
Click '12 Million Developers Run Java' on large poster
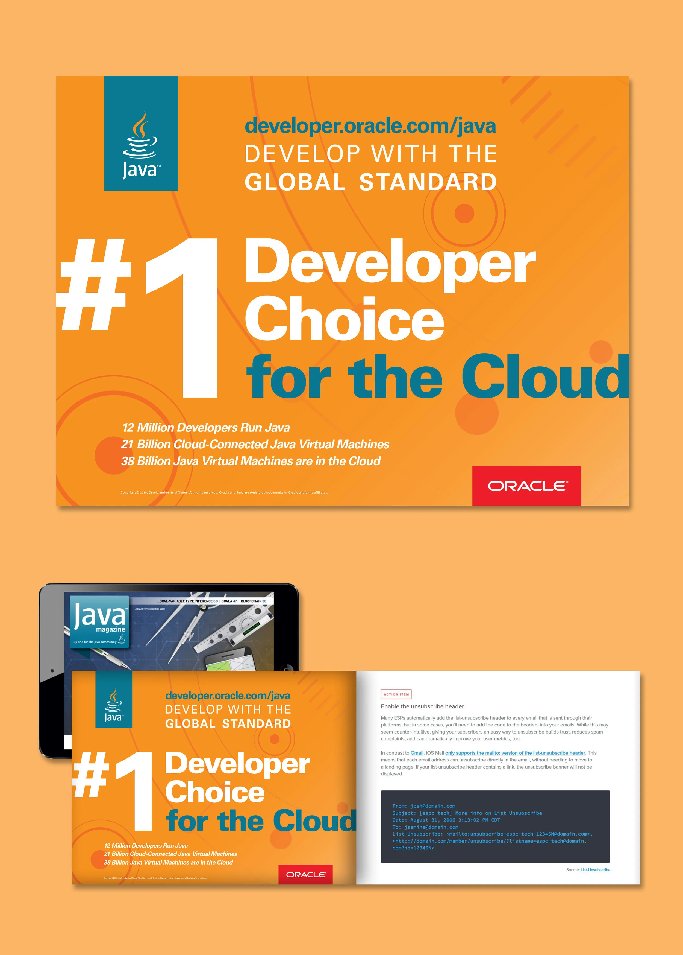click(206, 428)
